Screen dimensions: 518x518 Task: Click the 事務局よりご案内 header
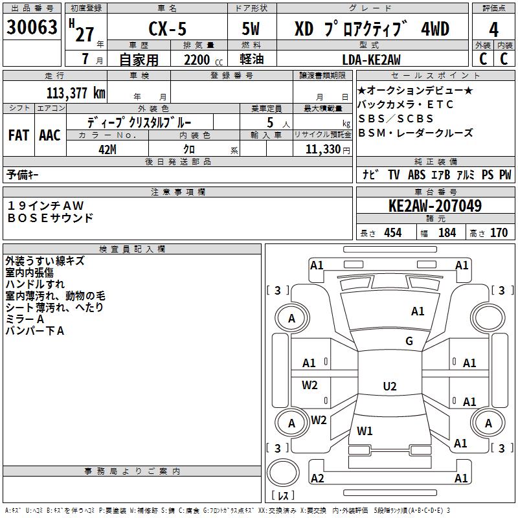tap(132, 471)
